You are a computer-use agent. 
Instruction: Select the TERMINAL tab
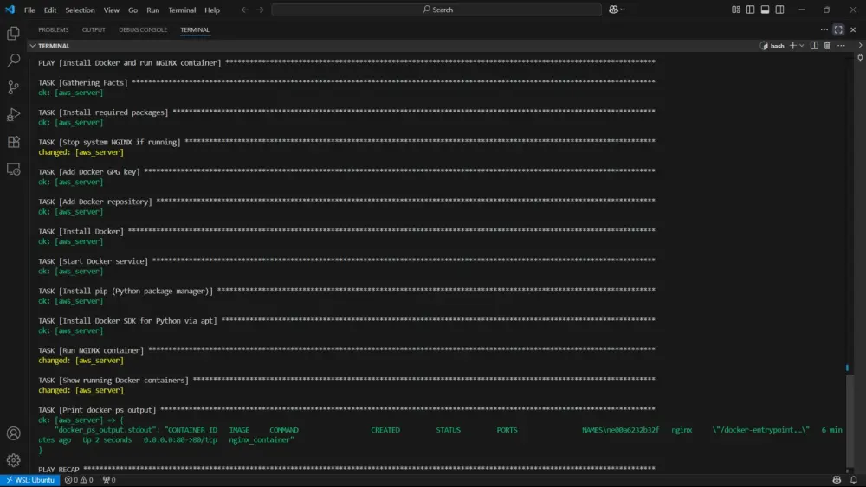[x=195, y=29]
